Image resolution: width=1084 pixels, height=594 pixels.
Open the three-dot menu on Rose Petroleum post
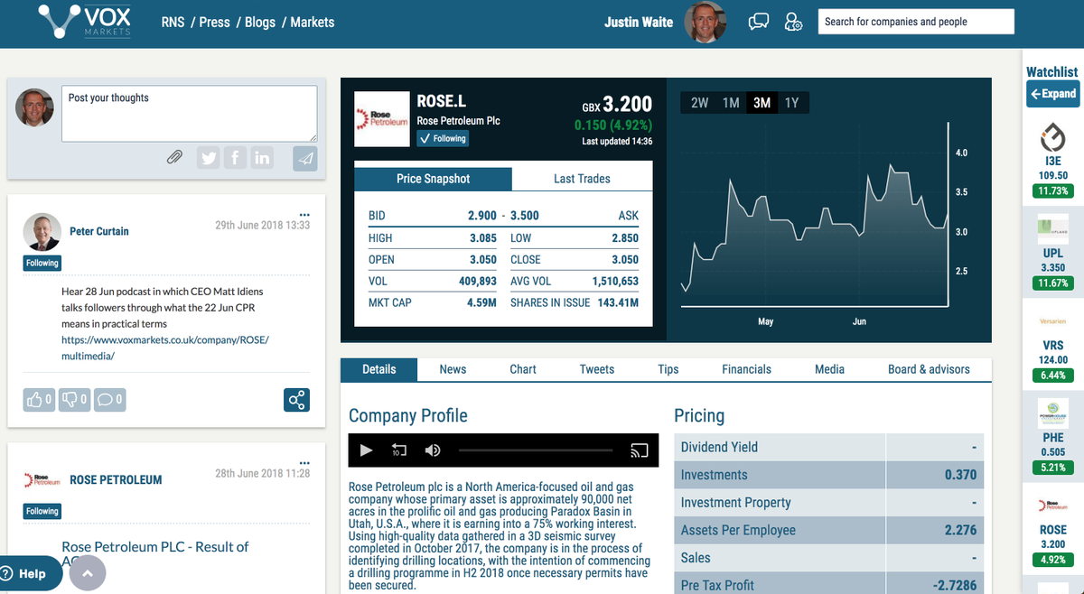(x=304, y=463)
